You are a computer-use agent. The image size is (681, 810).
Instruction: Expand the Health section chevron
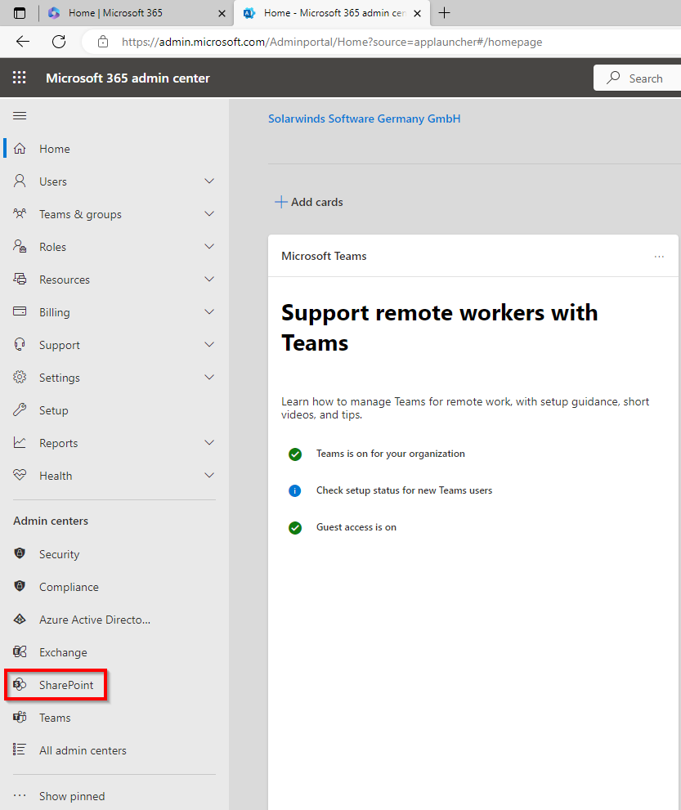(209, 476)
